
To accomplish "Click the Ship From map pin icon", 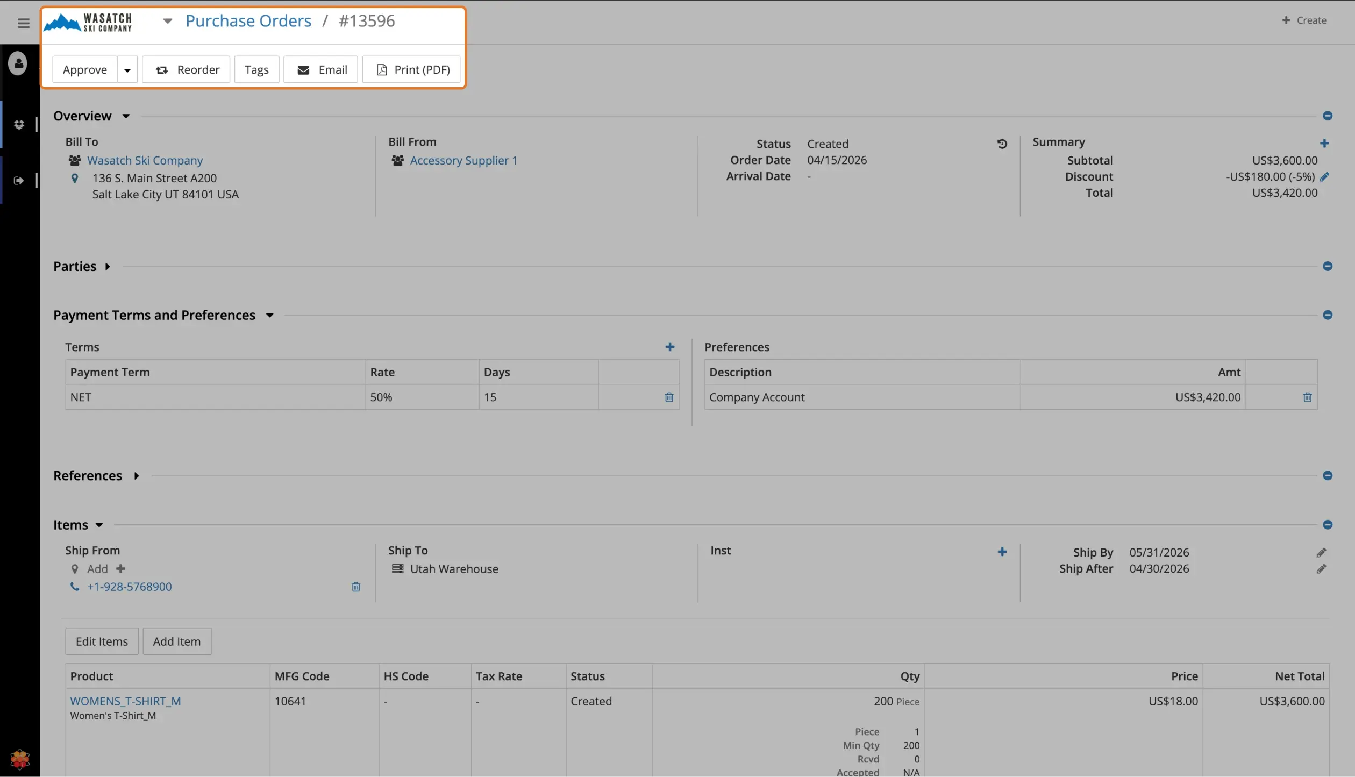I will point(75,569).
